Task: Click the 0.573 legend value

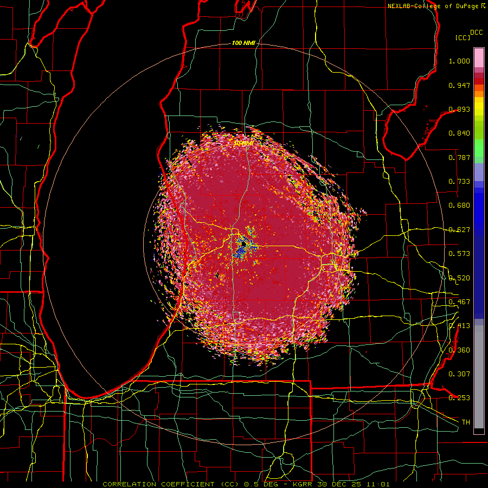Action: [x=459, y=254]
